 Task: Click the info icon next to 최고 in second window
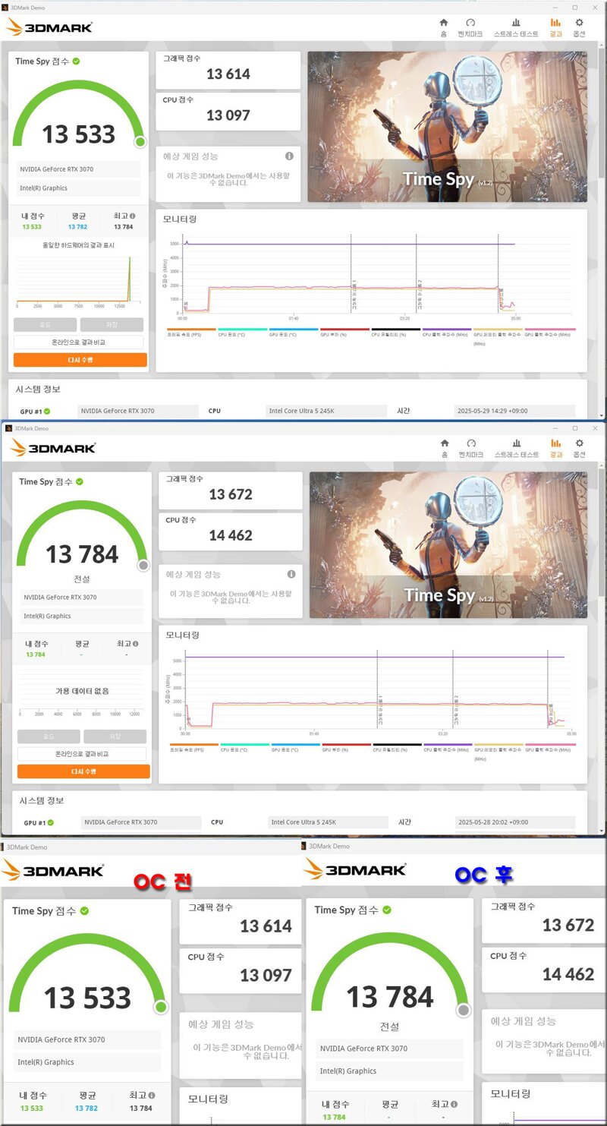pos(135,644)
